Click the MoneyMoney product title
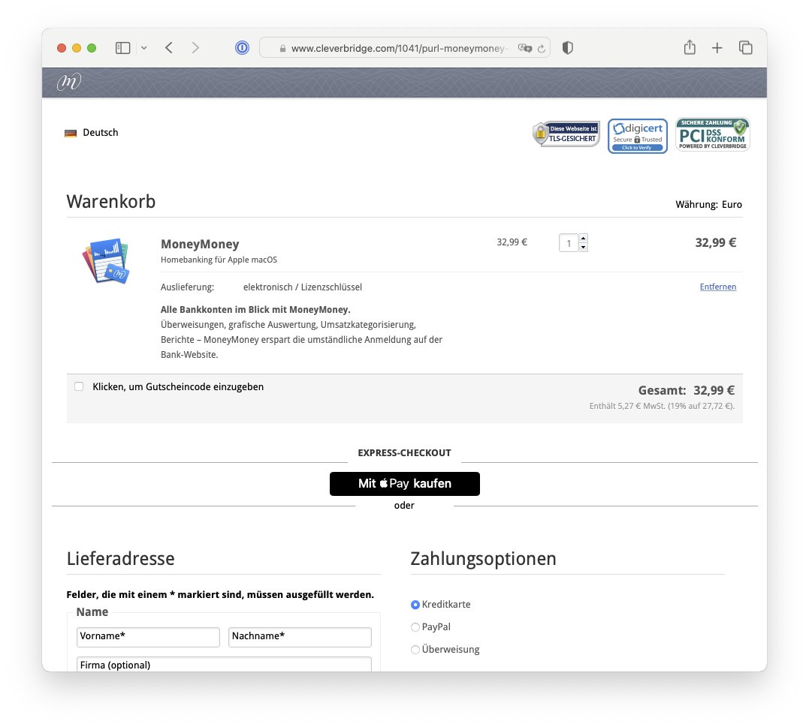This screenshot has width=809, height=727. pos(200,245)
